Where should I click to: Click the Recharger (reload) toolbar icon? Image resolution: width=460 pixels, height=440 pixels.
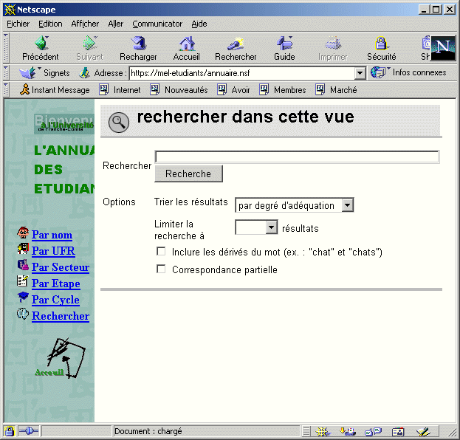(138, 44)
